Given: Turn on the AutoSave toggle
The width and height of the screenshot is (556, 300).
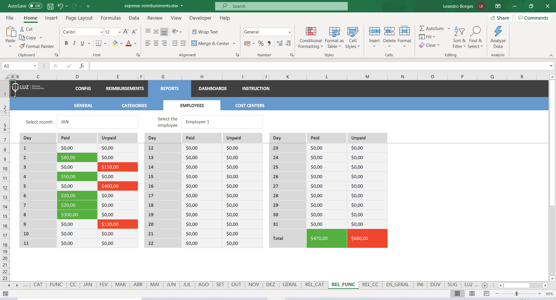Looking at the screenshot, I should [x=35, y=6].
